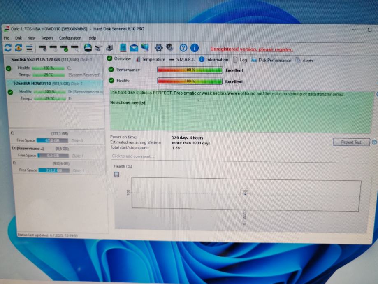
Task: Click the blue refresh arrows toolbar icon
Action: (8, 47)
